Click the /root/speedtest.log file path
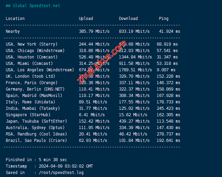The image size is (222, 177). [x=61, y=173]
